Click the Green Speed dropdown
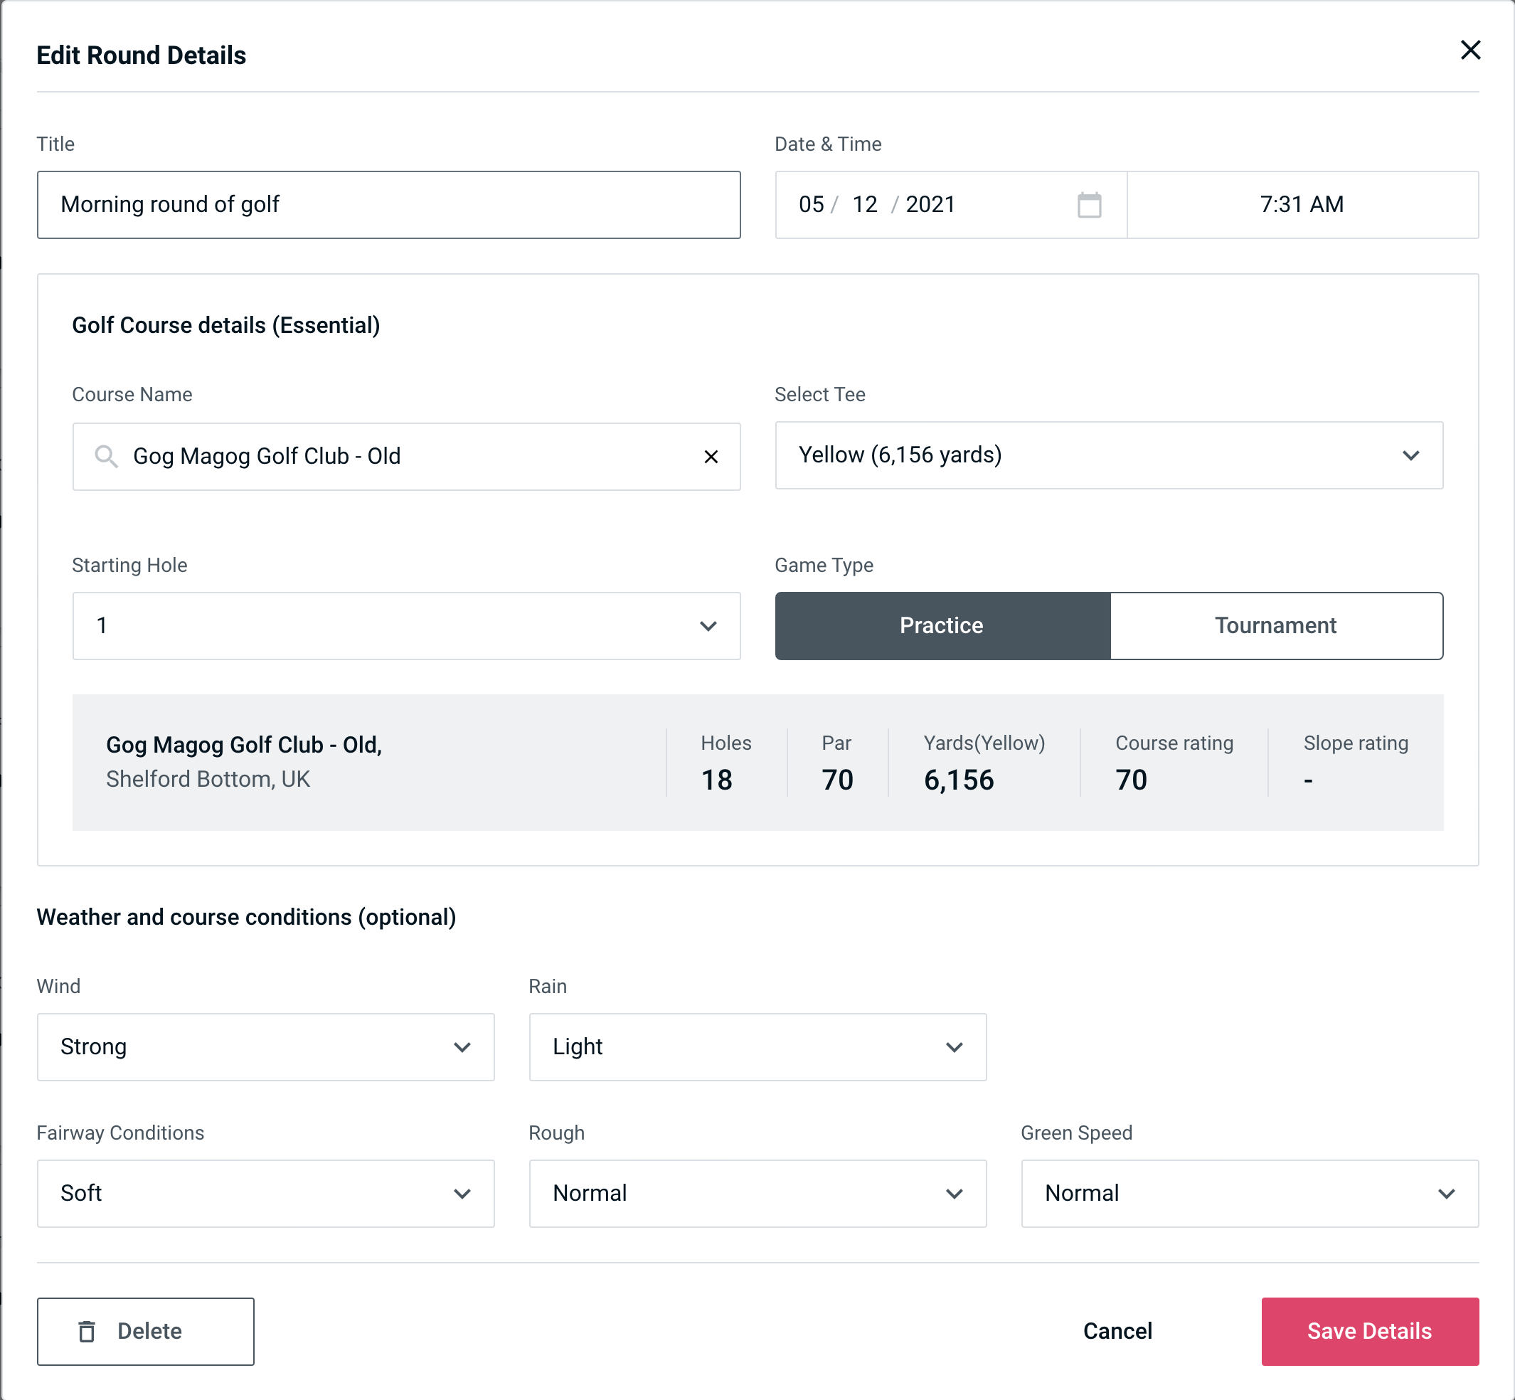This screenshot has height=1400, width=1515. [1248, 1193]
